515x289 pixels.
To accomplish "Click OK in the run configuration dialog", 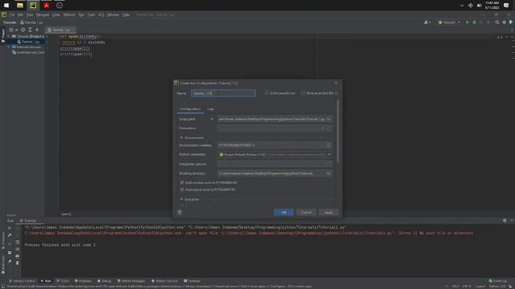I will (x=284, y=212).
